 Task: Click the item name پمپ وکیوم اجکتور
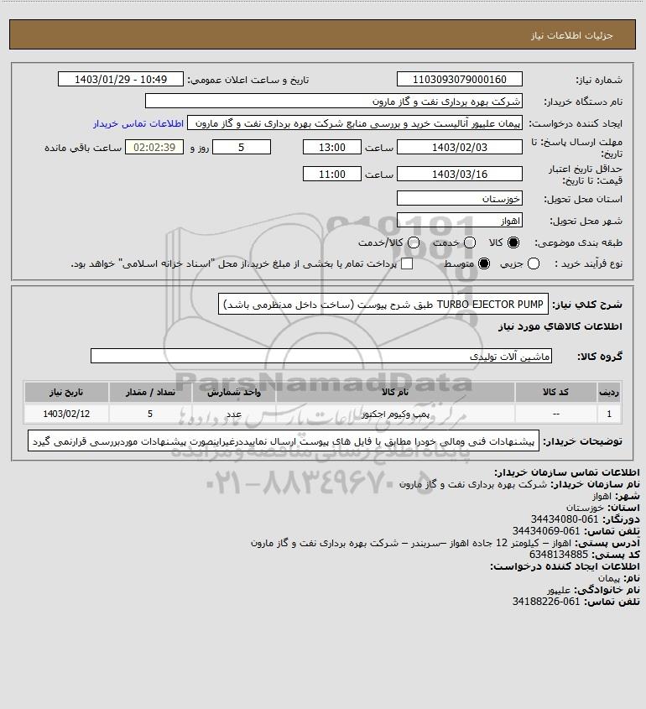click(395, 414)
